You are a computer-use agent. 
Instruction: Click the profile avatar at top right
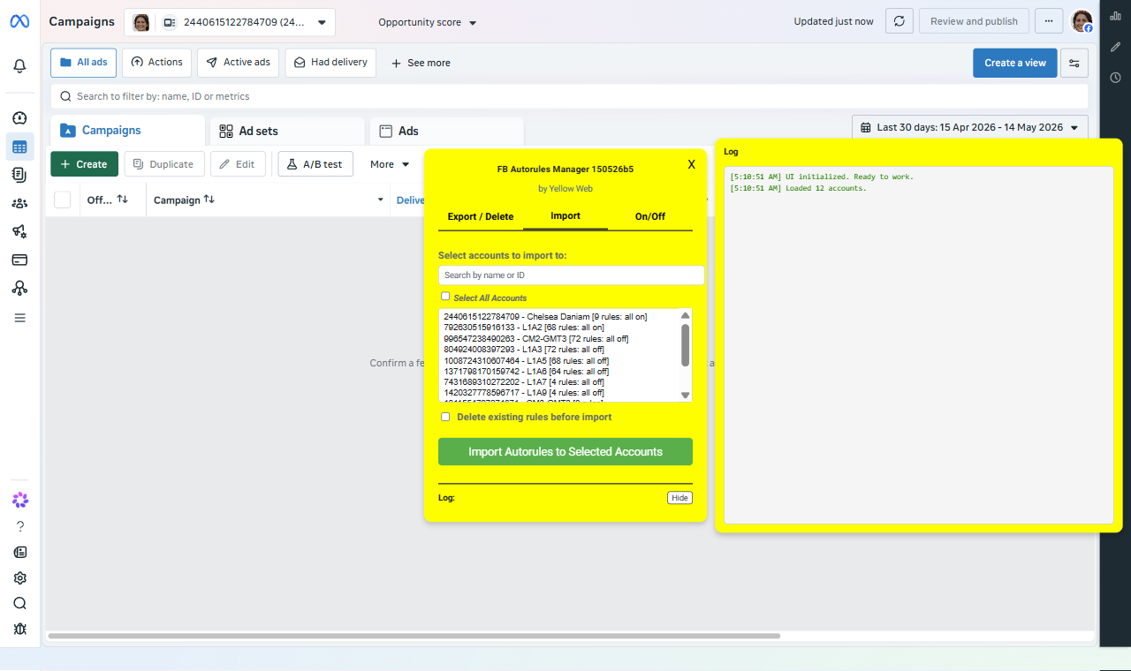[1082, 21]
